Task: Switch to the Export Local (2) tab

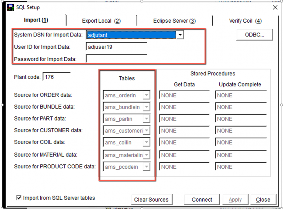Action: [x=101, y=21]
